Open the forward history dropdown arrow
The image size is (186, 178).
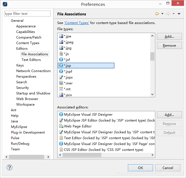(173, 14)
